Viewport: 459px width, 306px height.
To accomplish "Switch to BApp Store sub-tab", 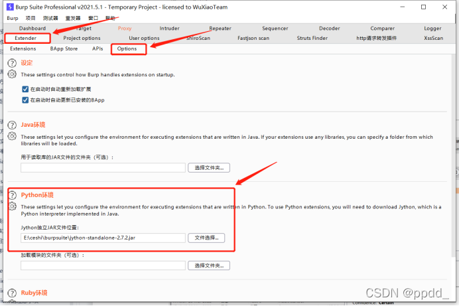I will click(64, 48).
